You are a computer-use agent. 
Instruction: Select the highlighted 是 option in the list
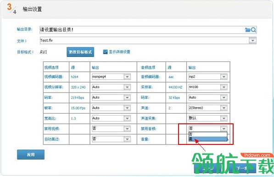click(x=208, y=139)
